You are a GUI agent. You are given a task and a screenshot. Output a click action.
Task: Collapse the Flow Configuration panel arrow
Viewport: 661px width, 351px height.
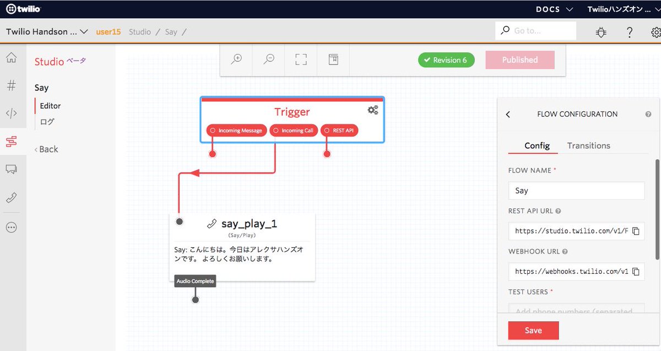[508, 115]
